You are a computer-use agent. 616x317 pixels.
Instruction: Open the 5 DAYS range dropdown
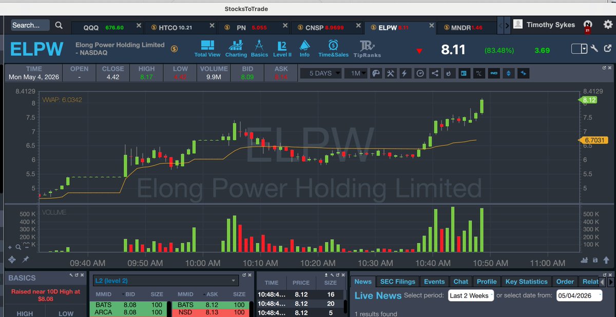point(321,73)
